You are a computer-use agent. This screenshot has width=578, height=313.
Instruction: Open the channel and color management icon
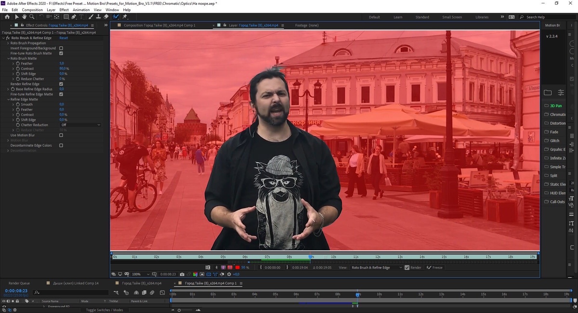pyautogui.click(x=195, y=274)
